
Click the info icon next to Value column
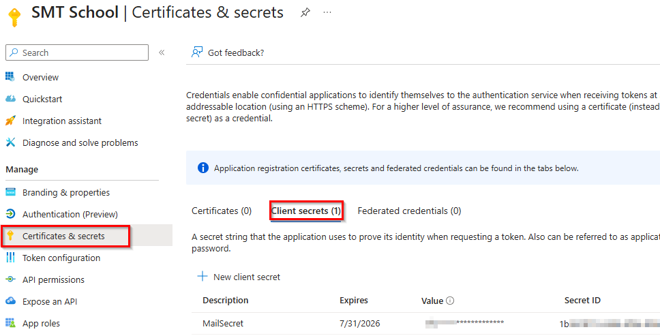coord(450,301)
